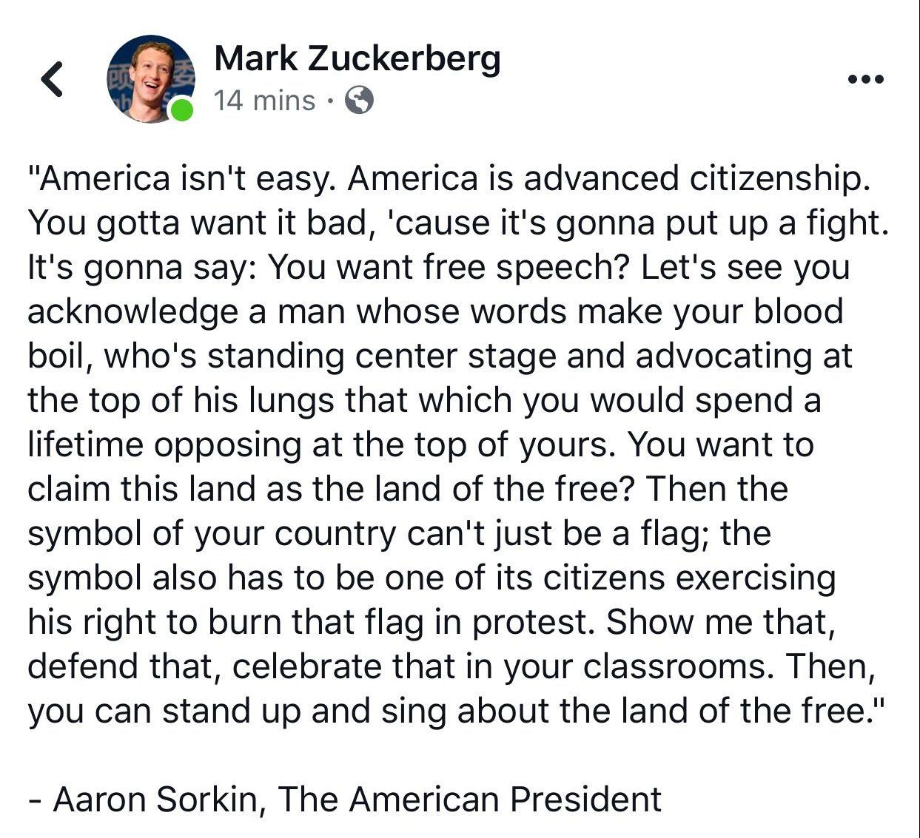Image resolution: width=920 pixels, height=838 pixels.
Task: Open the poster's round profile picture
Action: 151,78
